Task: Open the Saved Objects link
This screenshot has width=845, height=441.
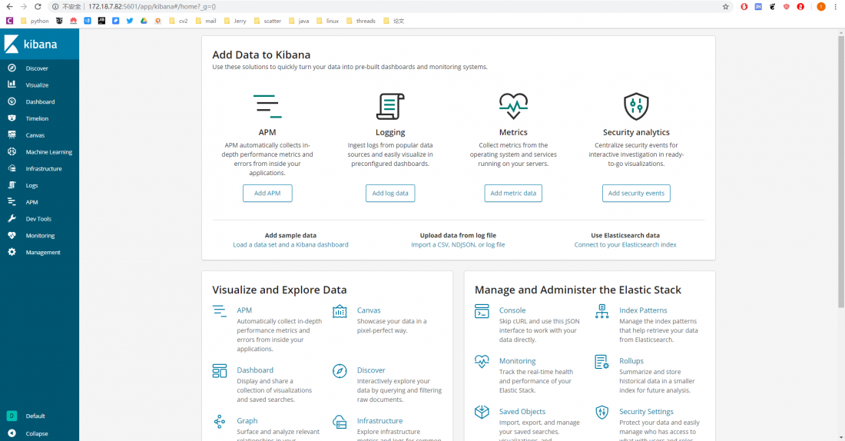Action: 522,412
